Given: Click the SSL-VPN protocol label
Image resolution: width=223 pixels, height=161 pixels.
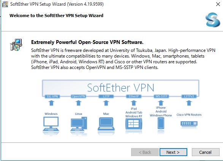Looking at the screenshot, I should tap(52, 97).
